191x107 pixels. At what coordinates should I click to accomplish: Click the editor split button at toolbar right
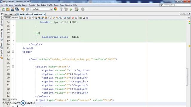point(189,18)
